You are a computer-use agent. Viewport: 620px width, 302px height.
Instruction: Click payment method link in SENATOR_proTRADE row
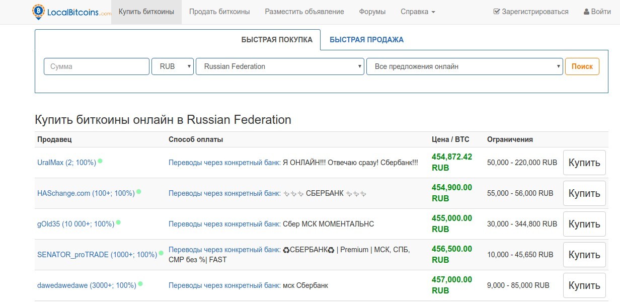pyautogui.click(x=224, y=249)
